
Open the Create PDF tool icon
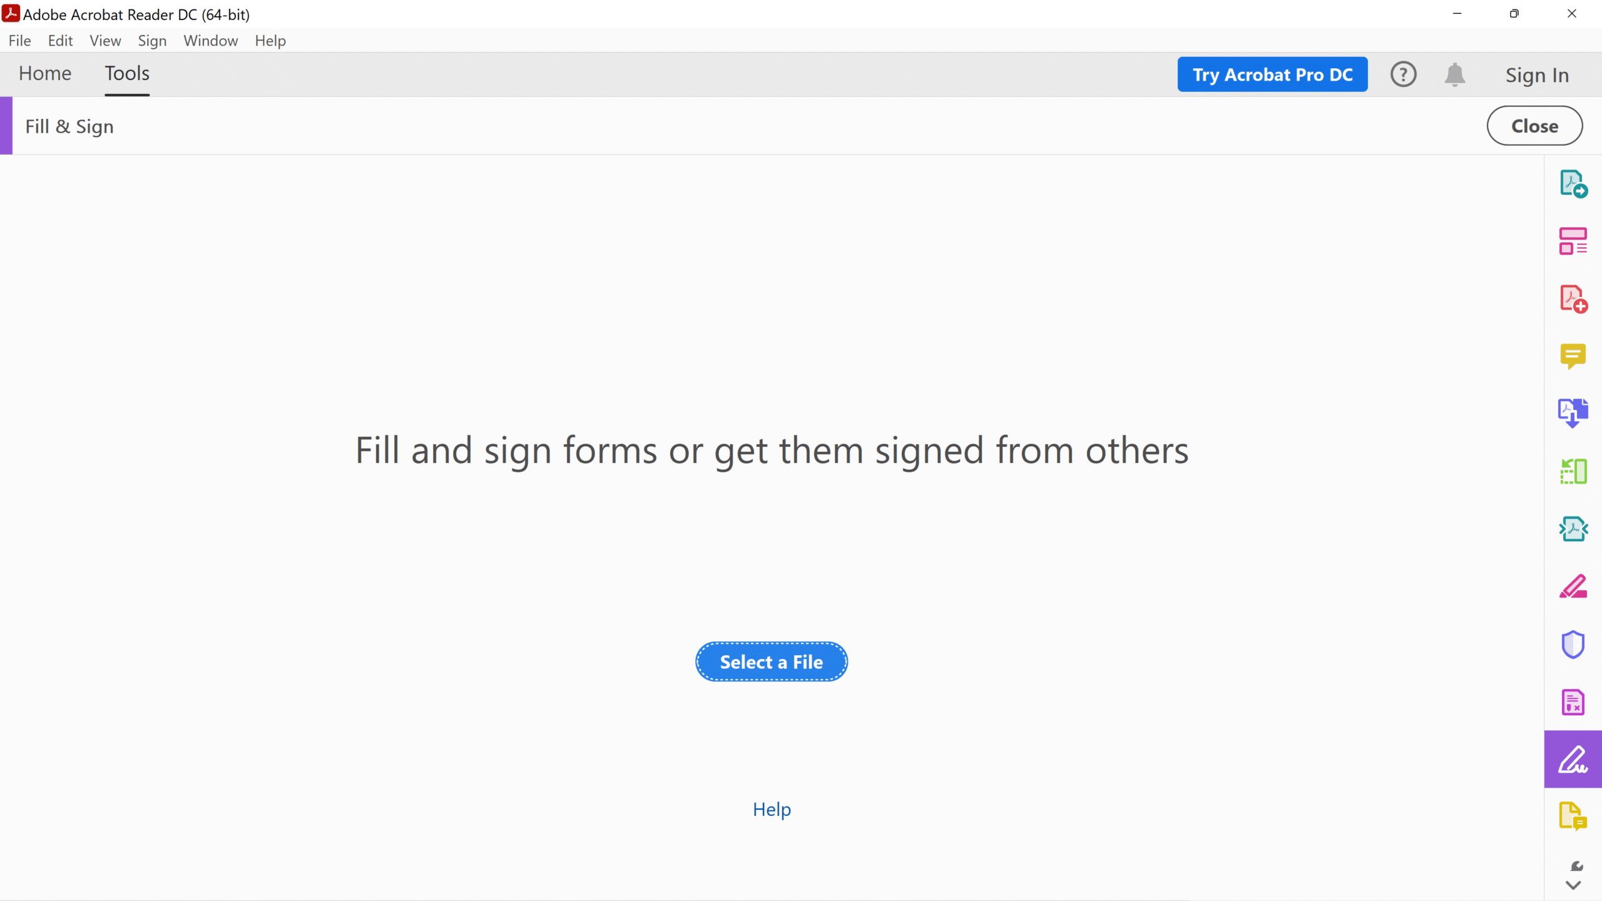1573,298
